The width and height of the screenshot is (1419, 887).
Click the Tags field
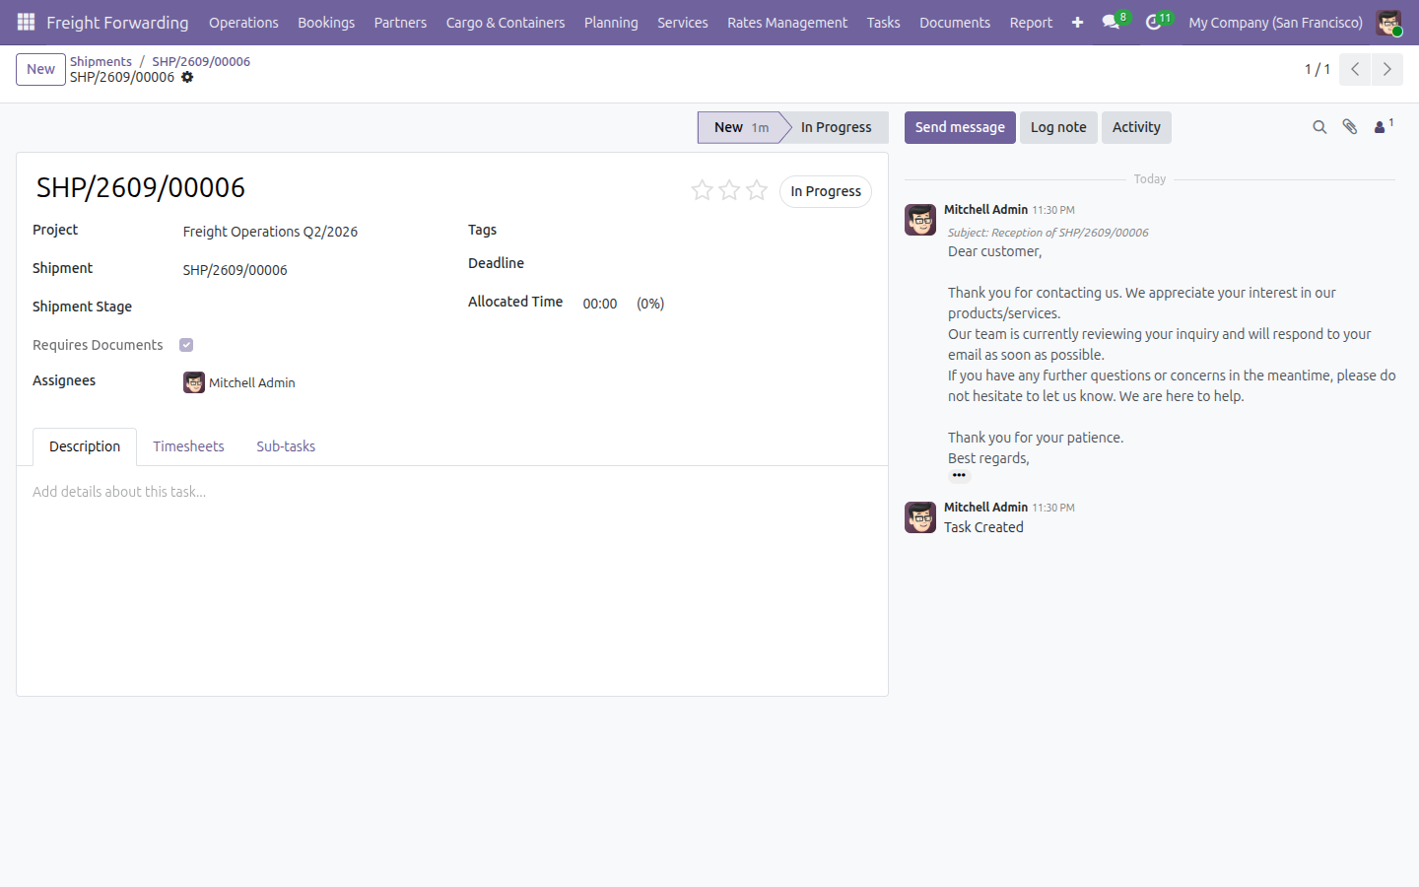[x=727, y=231]
